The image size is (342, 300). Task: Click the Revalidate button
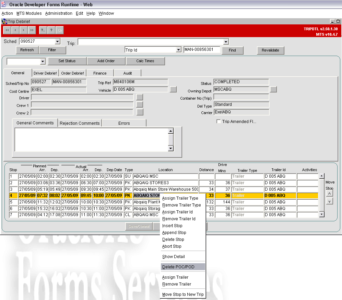(270, 50)
